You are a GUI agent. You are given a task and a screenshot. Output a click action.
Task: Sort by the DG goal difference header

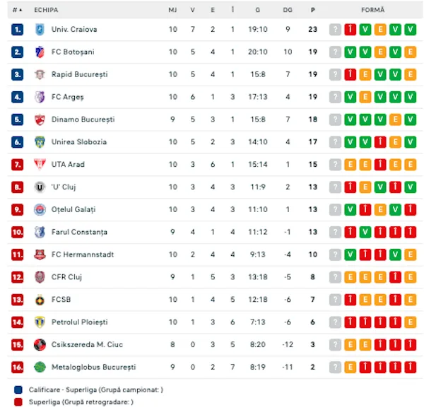click(x=288, y=10)
